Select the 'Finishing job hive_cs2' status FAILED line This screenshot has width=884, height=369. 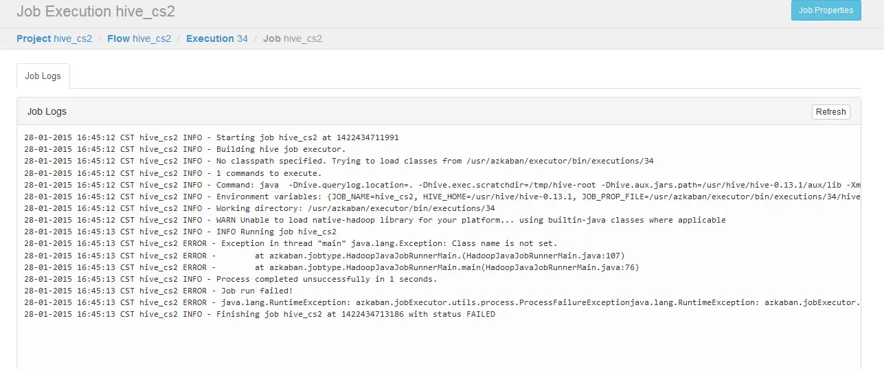[260, 314]
